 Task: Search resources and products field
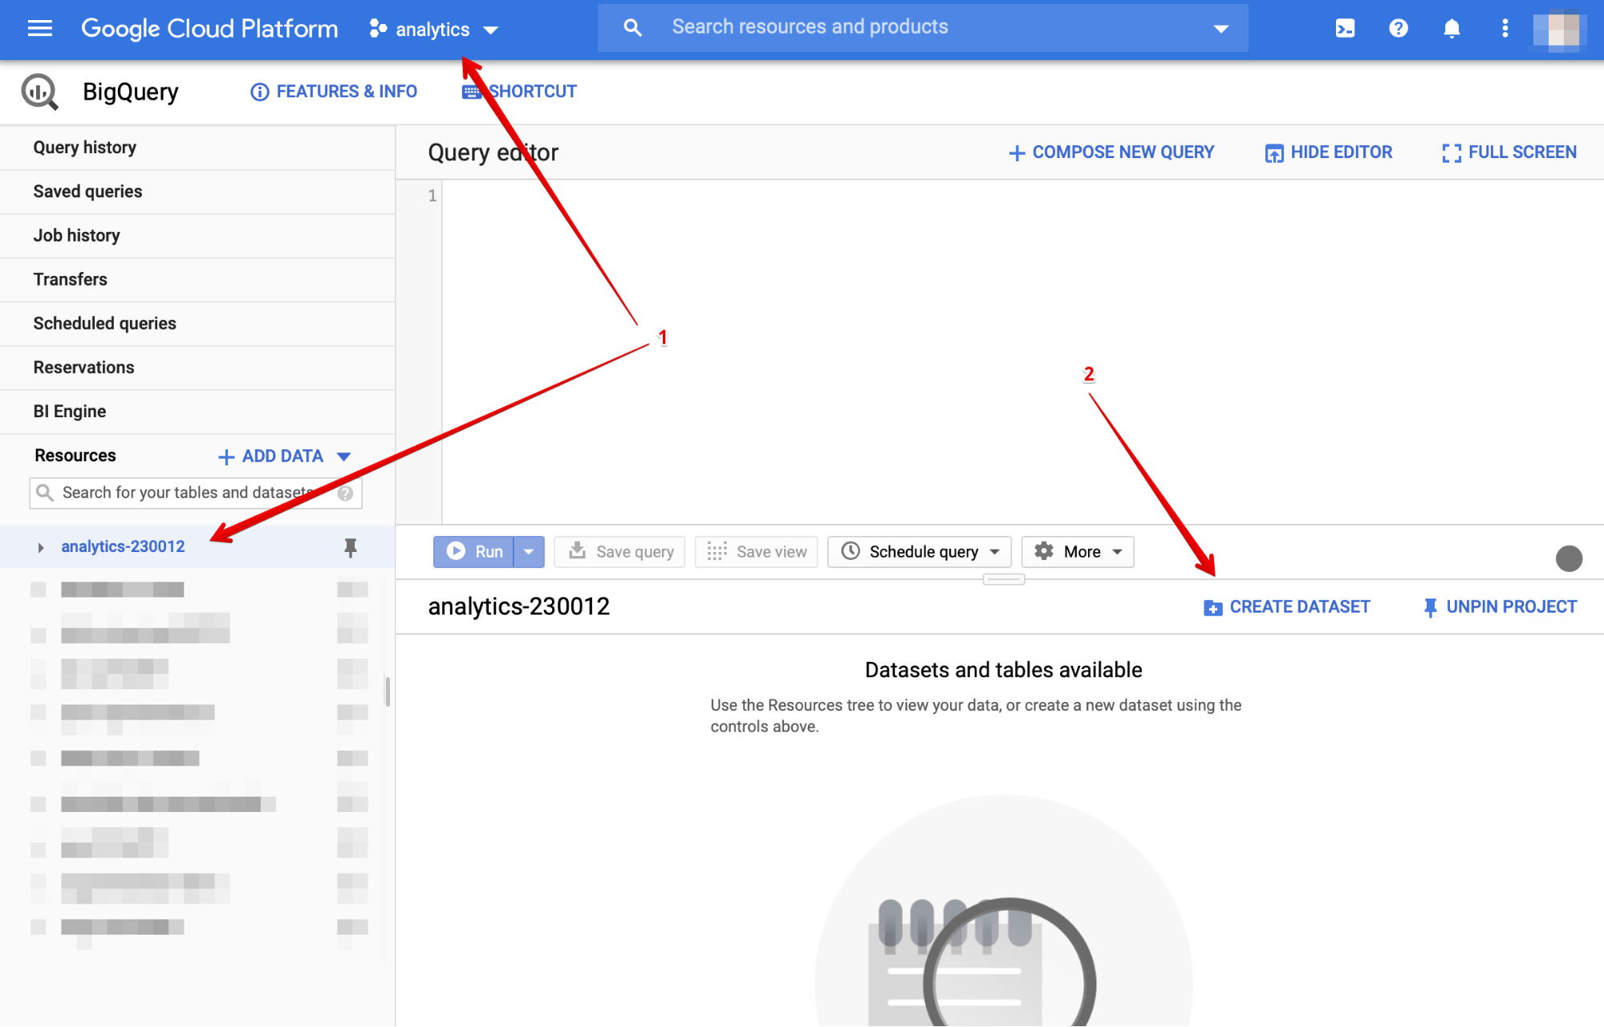click(x=923, y=28)
